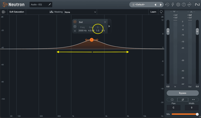Click the 1k frequency axis label
Screen dimensions: 201x118
coord(73,116)
